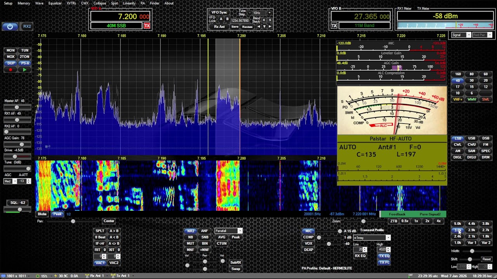
Task: Open the Memory menu
Action: 24,3
